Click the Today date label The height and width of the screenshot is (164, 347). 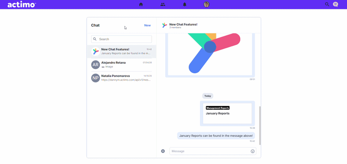click(208, 96)
